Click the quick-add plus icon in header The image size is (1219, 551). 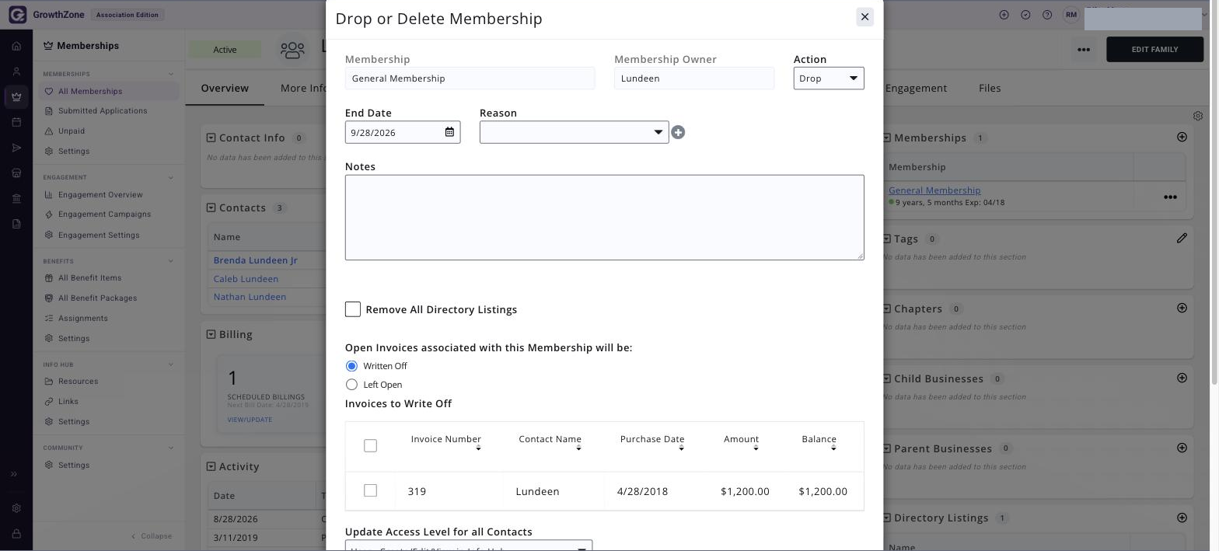point(1004,15)
